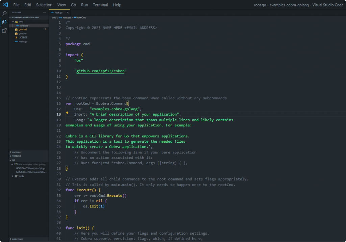The image size is (346, 242).
Task: Open the Extensions view icon
Action: (4, 31)
